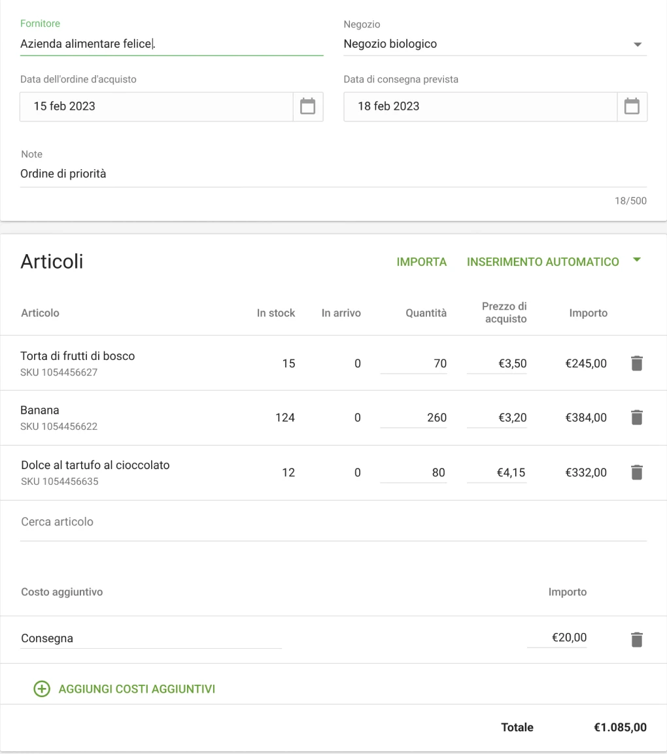This screenshot has height=754, width=667.
Task: Click the Importa button
Action: point(422,262)
